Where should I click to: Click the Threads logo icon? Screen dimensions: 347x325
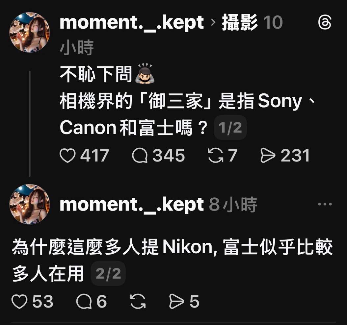tap(324, 23)
